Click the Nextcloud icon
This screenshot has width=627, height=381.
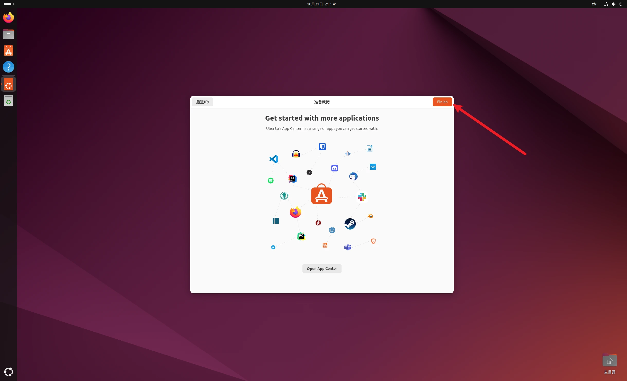(x=373, y=167)
